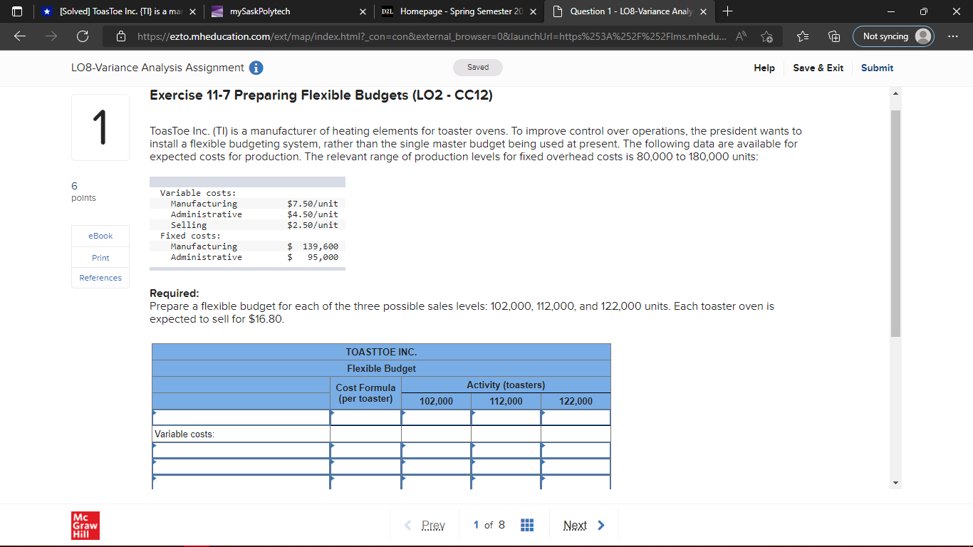The width and height of the screenshot is (973, 547).
Task: Open browser settings ellipsis menu
Action: [954, 36]
